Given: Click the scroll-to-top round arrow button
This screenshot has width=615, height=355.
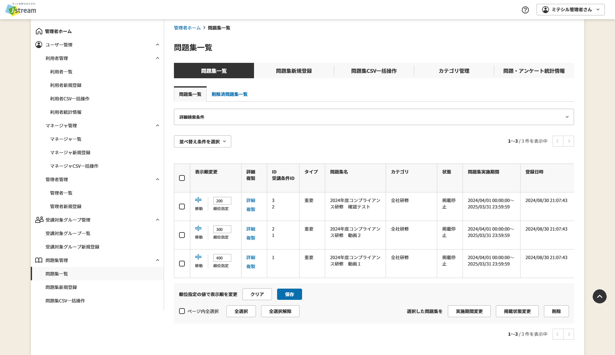Looking at the screenshot, I should tap(600, 296).
